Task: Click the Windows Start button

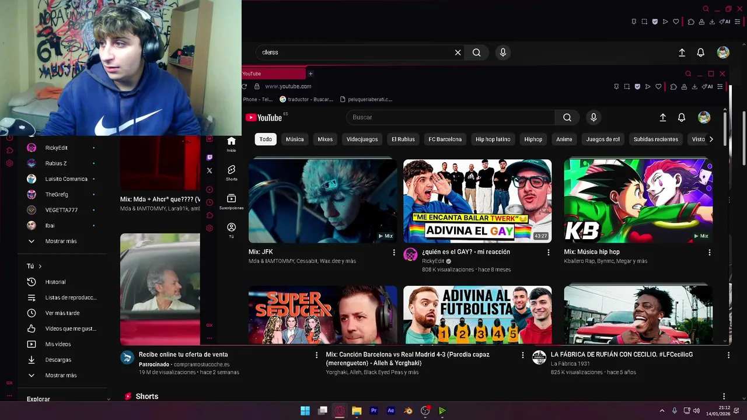Action: [x=305, y=411]
